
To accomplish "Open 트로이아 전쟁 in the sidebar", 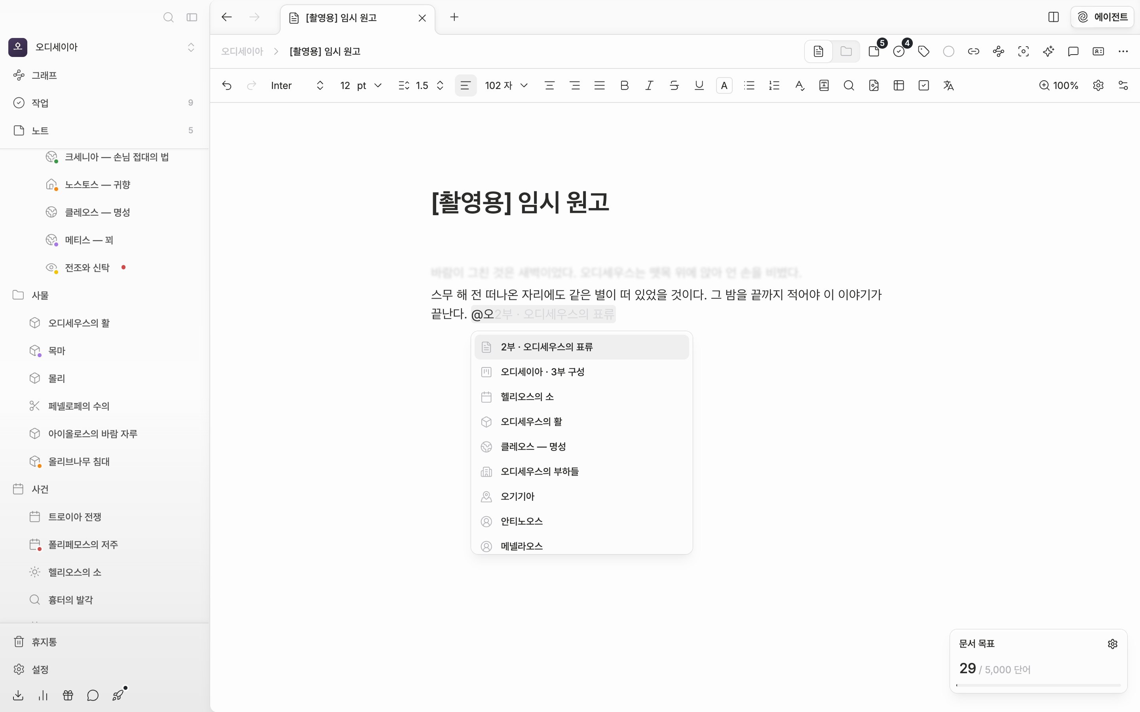I will [x=75, y=517].
